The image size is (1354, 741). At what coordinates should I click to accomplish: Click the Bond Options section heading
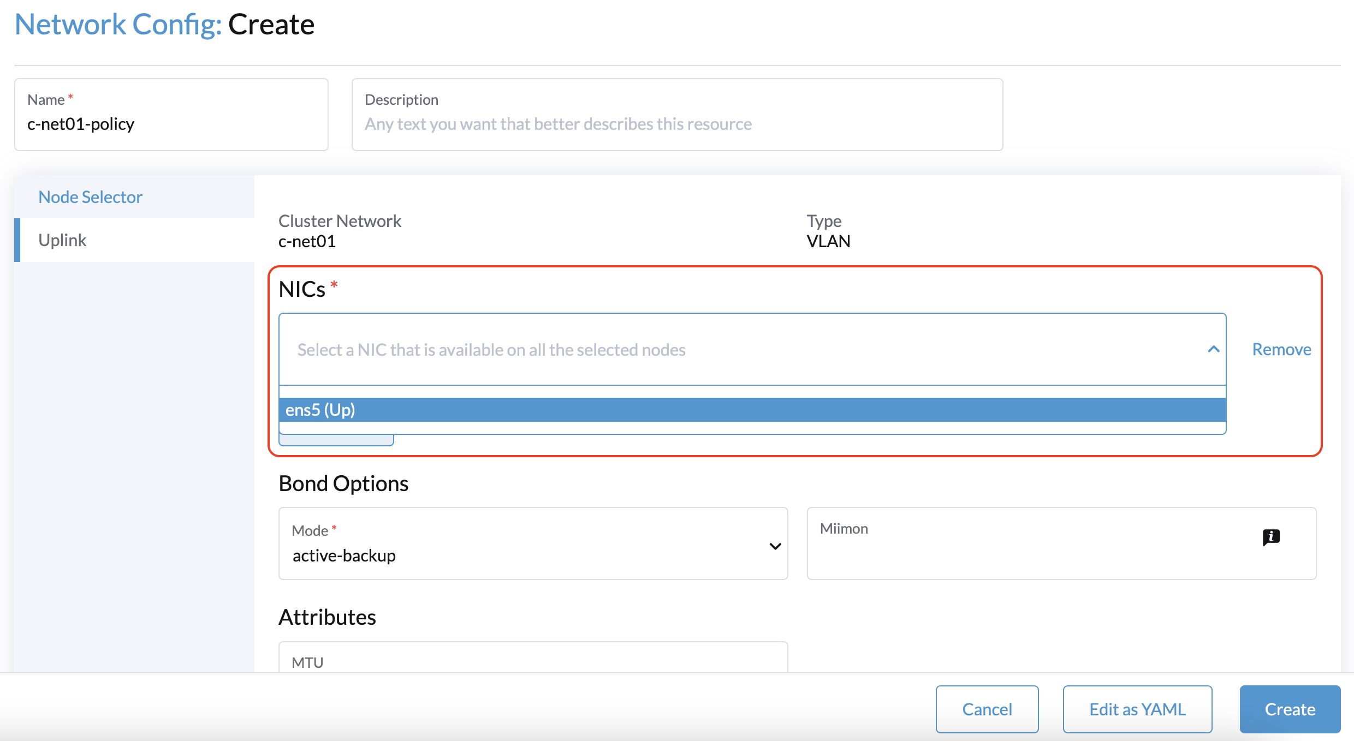tap(343, 483)
